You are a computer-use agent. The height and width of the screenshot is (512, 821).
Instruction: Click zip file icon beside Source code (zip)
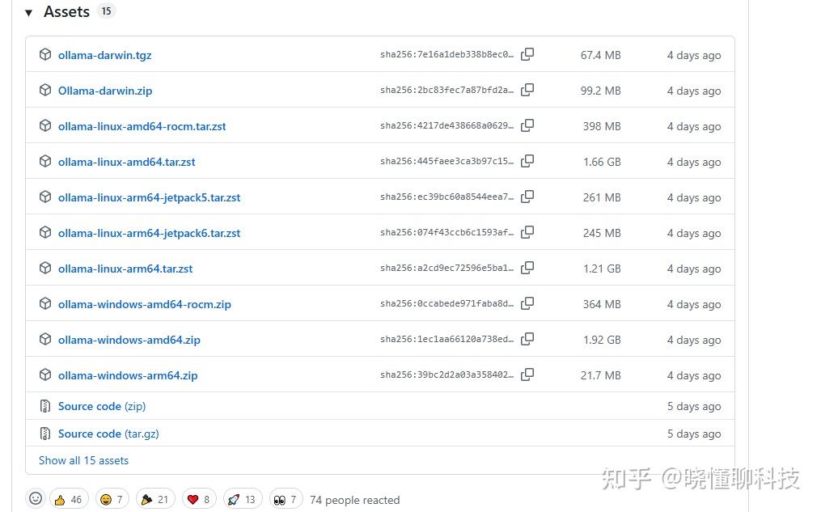click(x=45, y=406)
